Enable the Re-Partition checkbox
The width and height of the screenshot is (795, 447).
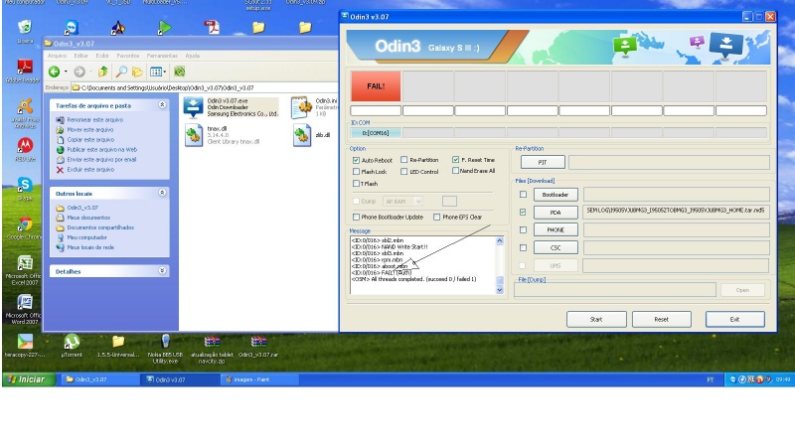tap(404, 160)
